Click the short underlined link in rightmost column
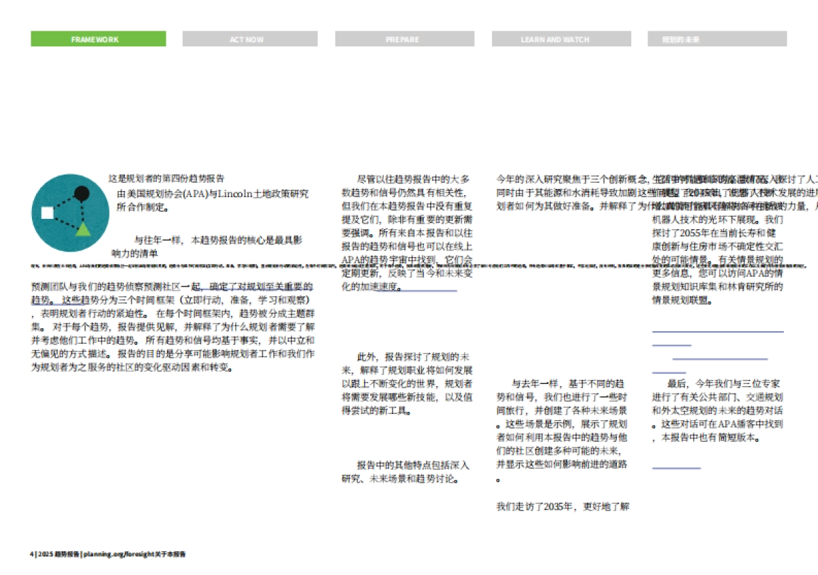This screenshot has height=575, width=818. [668, 371]
